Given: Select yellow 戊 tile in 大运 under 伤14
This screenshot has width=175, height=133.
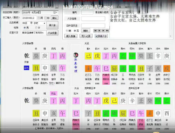Looking at the screenshot, I should pyautogui.click(x=97, y=56).
